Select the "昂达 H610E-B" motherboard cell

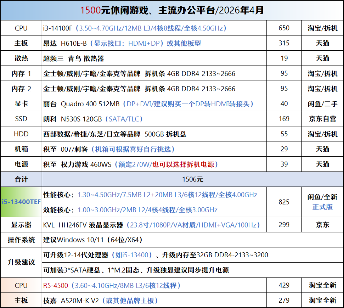click(154, 43)
